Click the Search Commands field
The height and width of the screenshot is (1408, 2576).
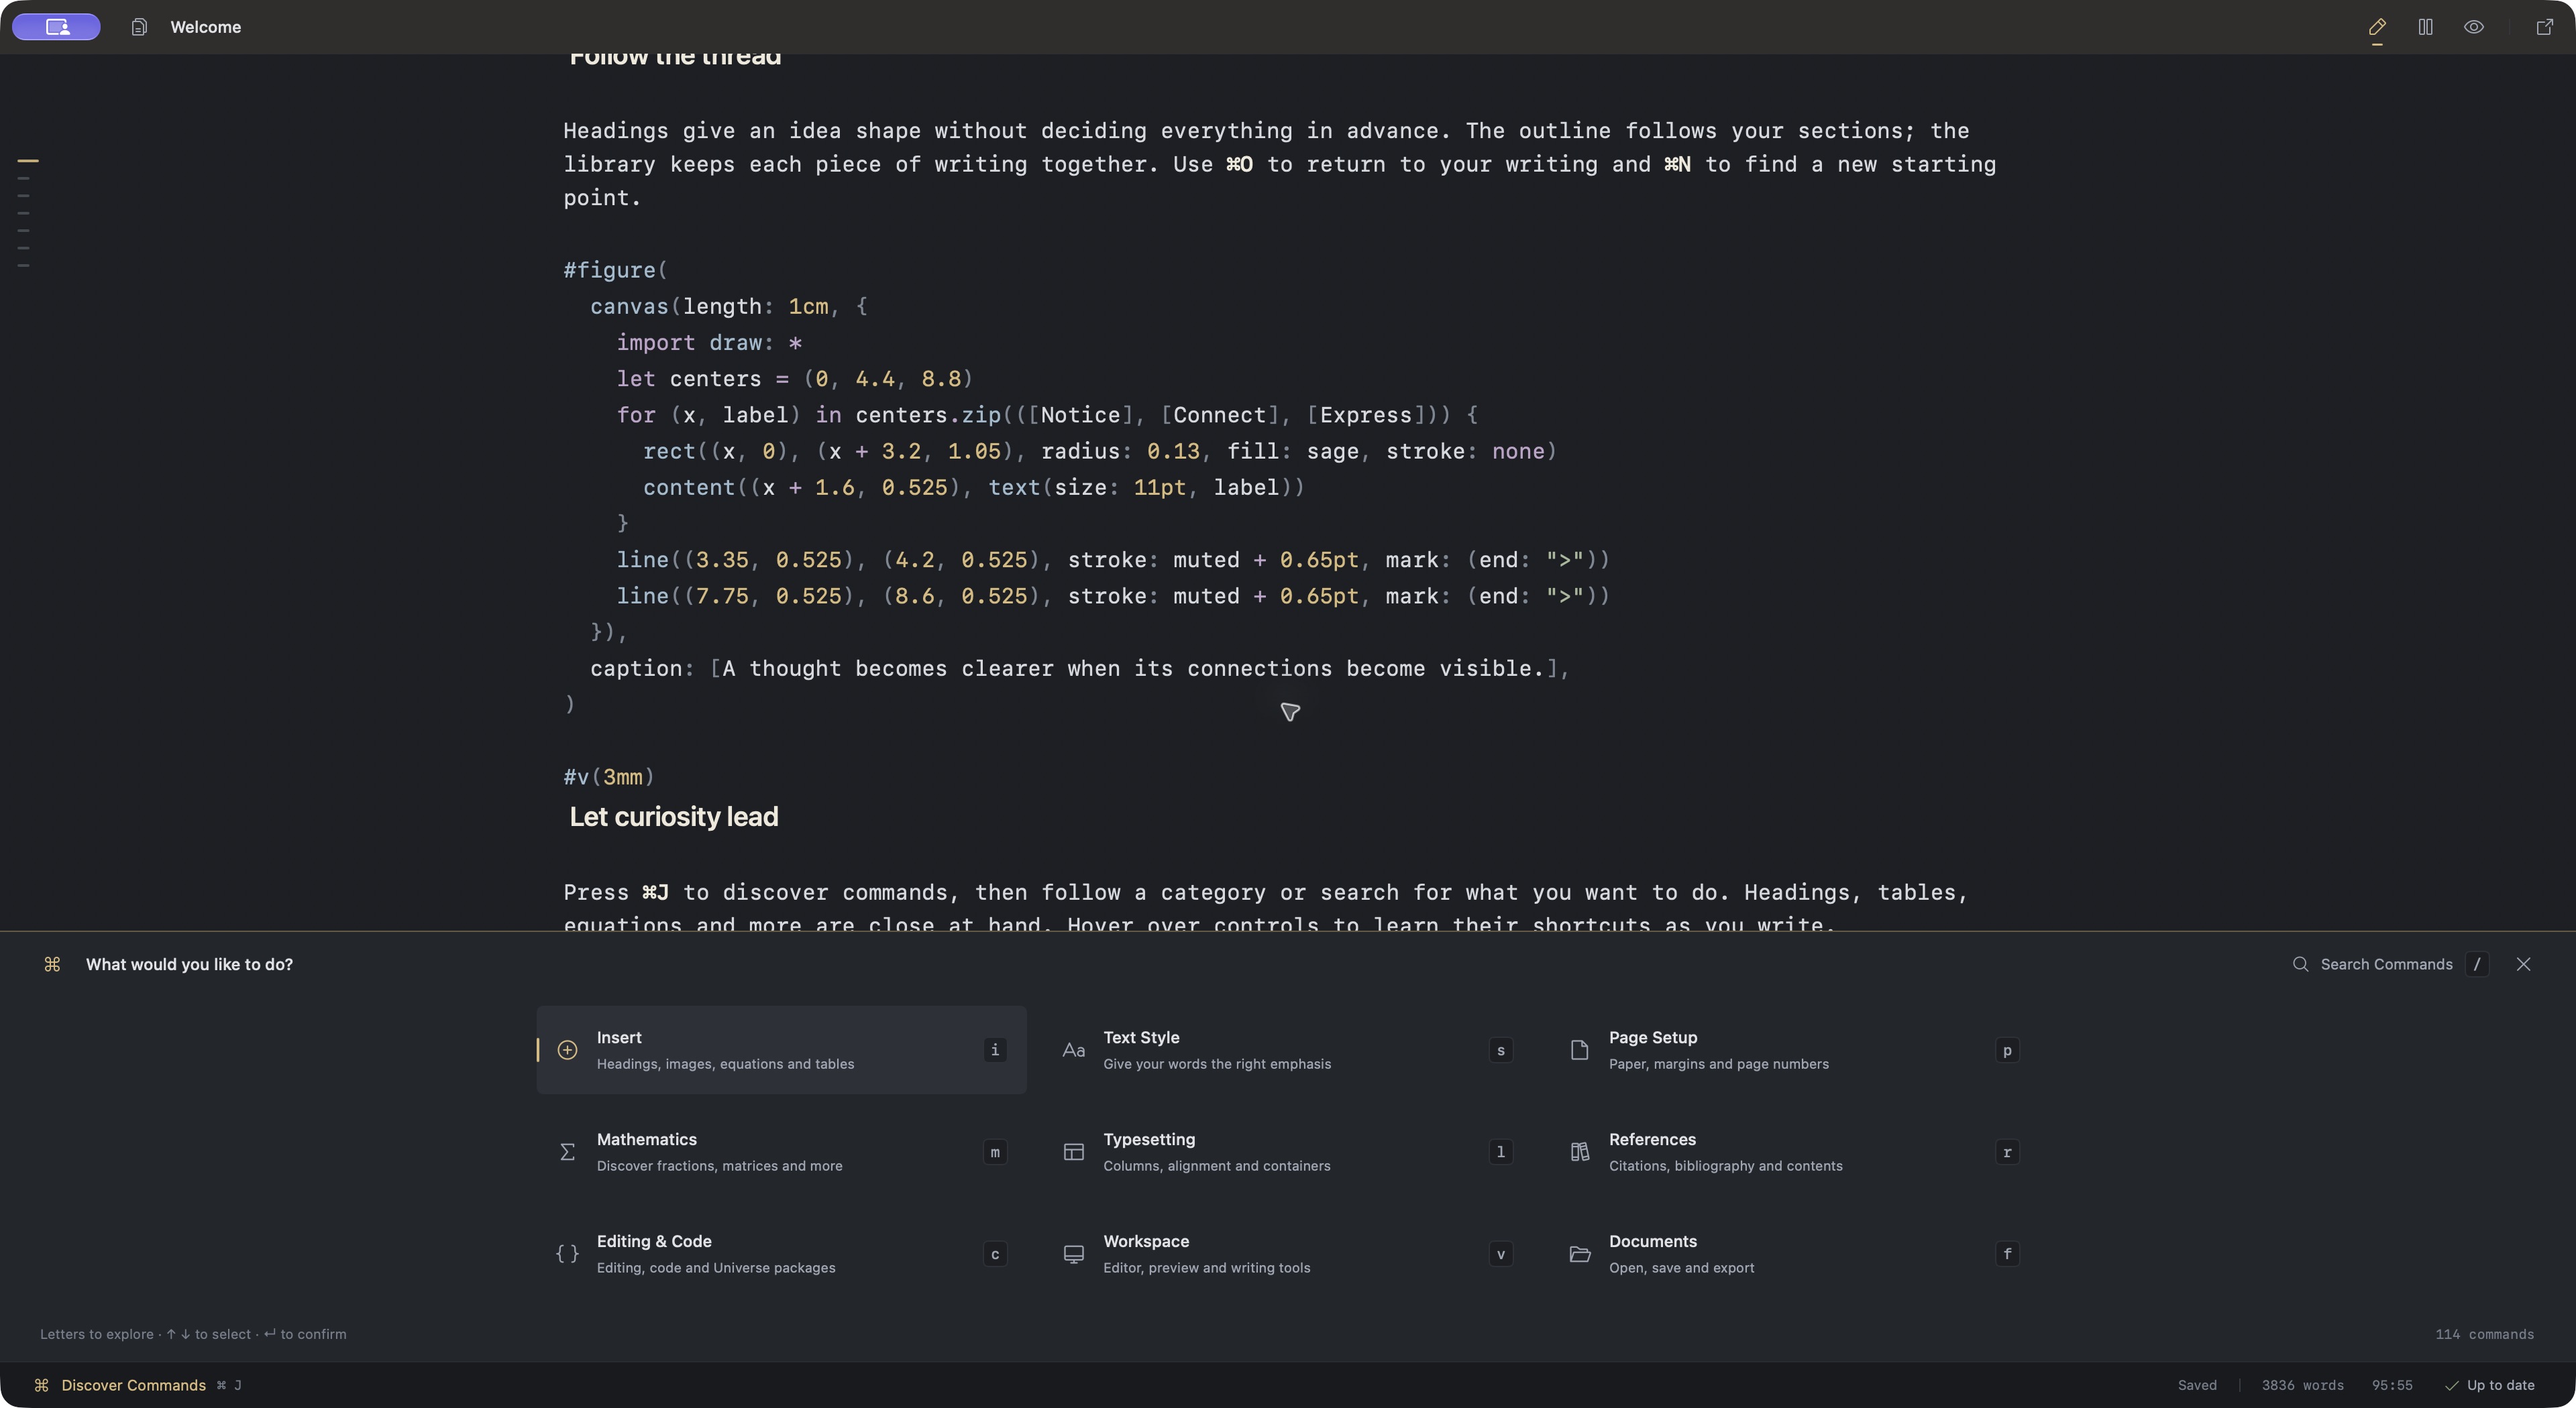point(2386,964)
